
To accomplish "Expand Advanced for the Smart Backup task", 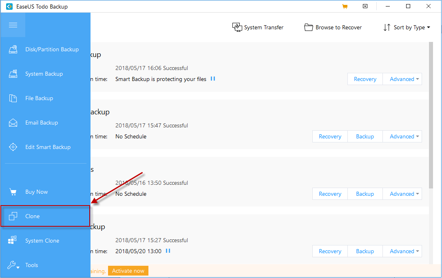I will tap(402, 79).
